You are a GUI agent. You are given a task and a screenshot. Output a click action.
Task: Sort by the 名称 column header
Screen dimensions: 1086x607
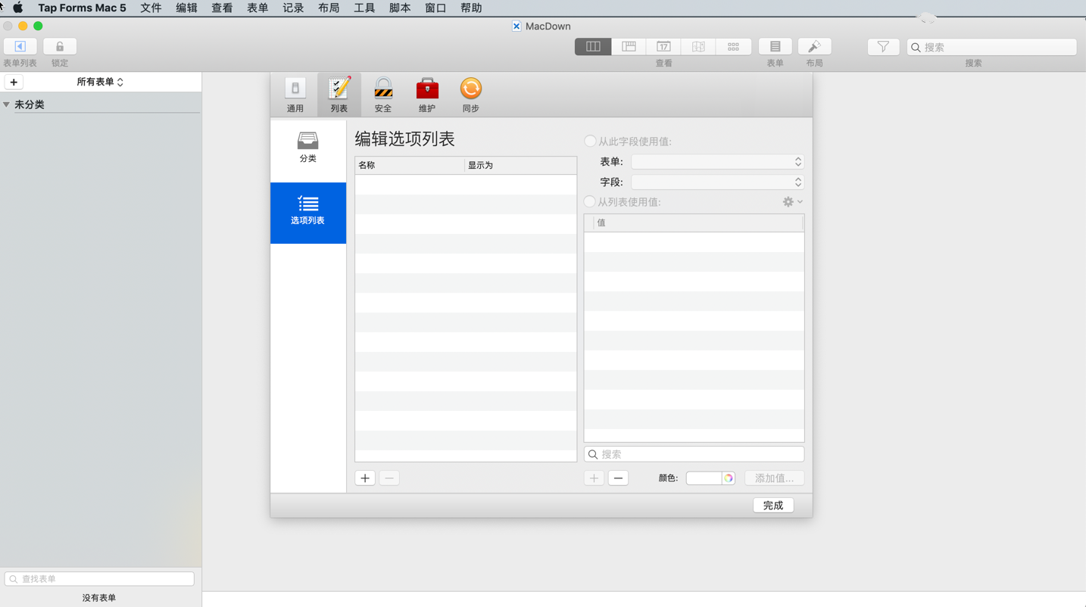click(x=409, y=165)
